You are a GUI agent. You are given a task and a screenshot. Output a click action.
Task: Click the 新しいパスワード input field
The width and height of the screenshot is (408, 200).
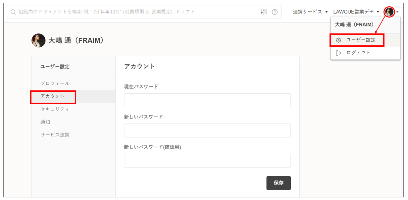pos(207,130)
